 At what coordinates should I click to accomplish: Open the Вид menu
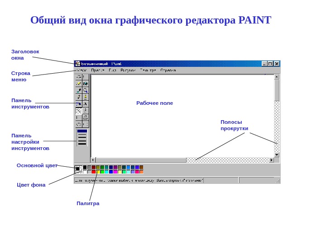point(112,70)
